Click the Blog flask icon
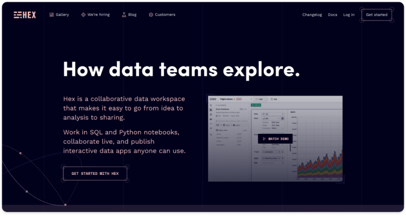Screen dimensions: 406x216 pyautogui.click(x=124, y=15)
